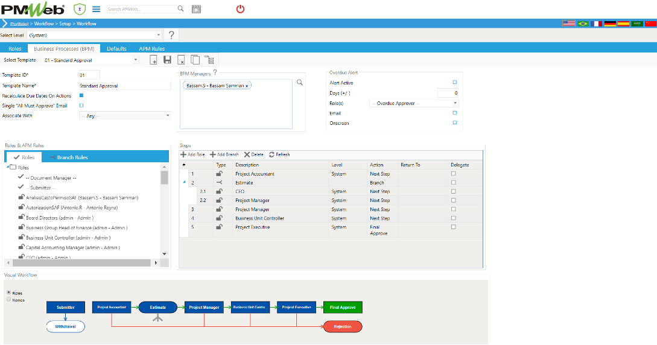Select the Names radio button in Visual Workflow
The image size is (657, 345).
(x=9, y=299)
